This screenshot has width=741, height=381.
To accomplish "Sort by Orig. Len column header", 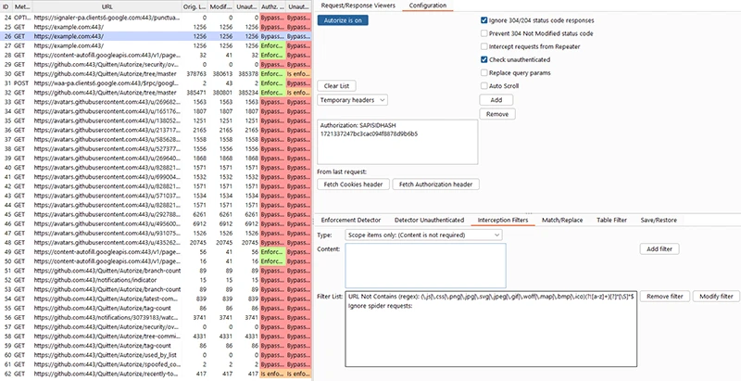I will [195, 7].
